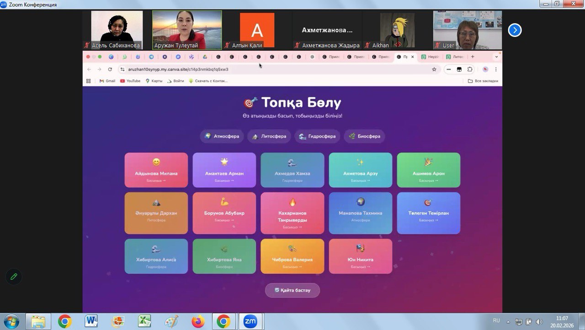The width and height of the screenshot is (585, 330).
Task: Expand the Chrome tab search dropdown
Action: [x=496, y=57]
